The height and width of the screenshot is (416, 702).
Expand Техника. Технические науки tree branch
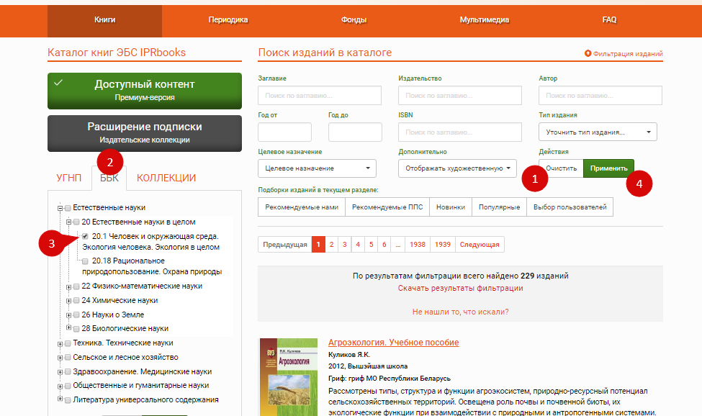pyautogui.click(x=60, y=343)
